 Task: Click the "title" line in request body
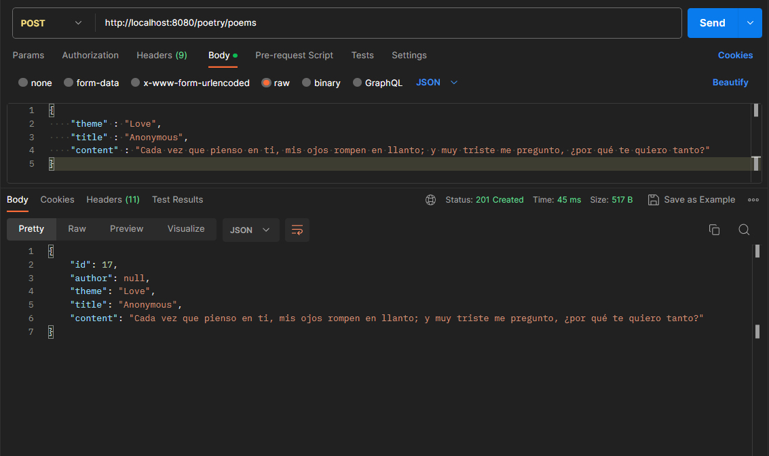129,137
